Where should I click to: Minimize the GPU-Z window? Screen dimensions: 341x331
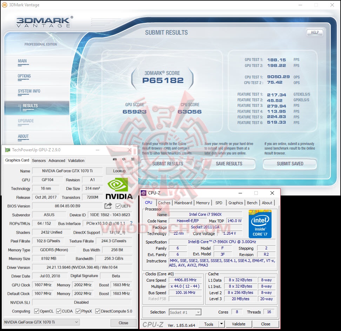click(x=98, y=150)
